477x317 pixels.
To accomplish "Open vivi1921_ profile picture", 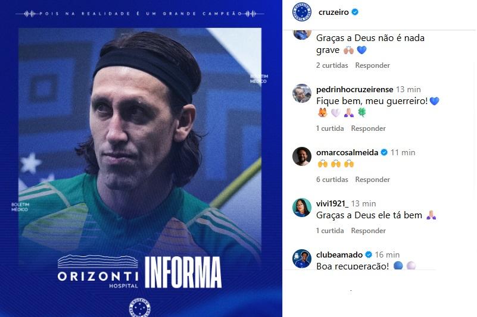I will pyautogui.click(x=302, y=208).
